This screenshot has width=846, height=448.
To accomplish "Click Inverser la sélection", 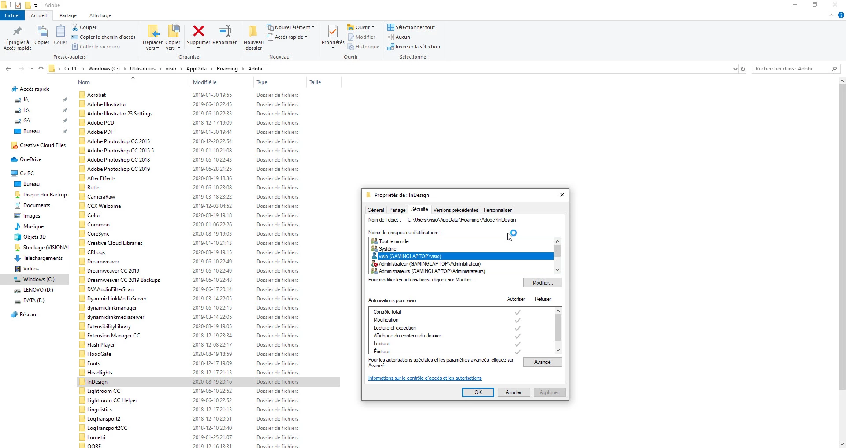I will pyautogui.click(x=414, y=47).
